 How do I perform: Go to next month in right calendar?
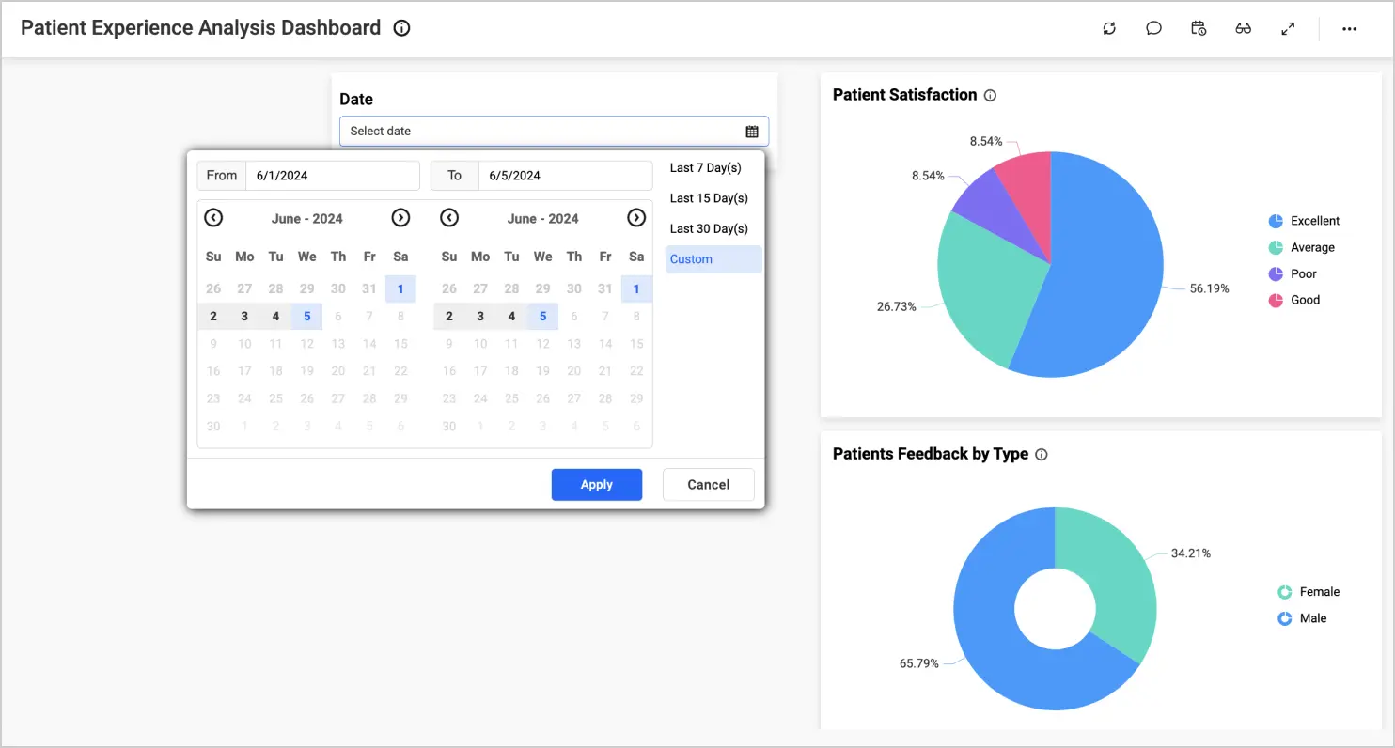(x=636, y=218)
